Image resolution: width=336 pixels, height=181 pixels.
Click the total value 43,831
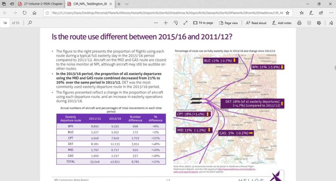(x=115, y=161)
